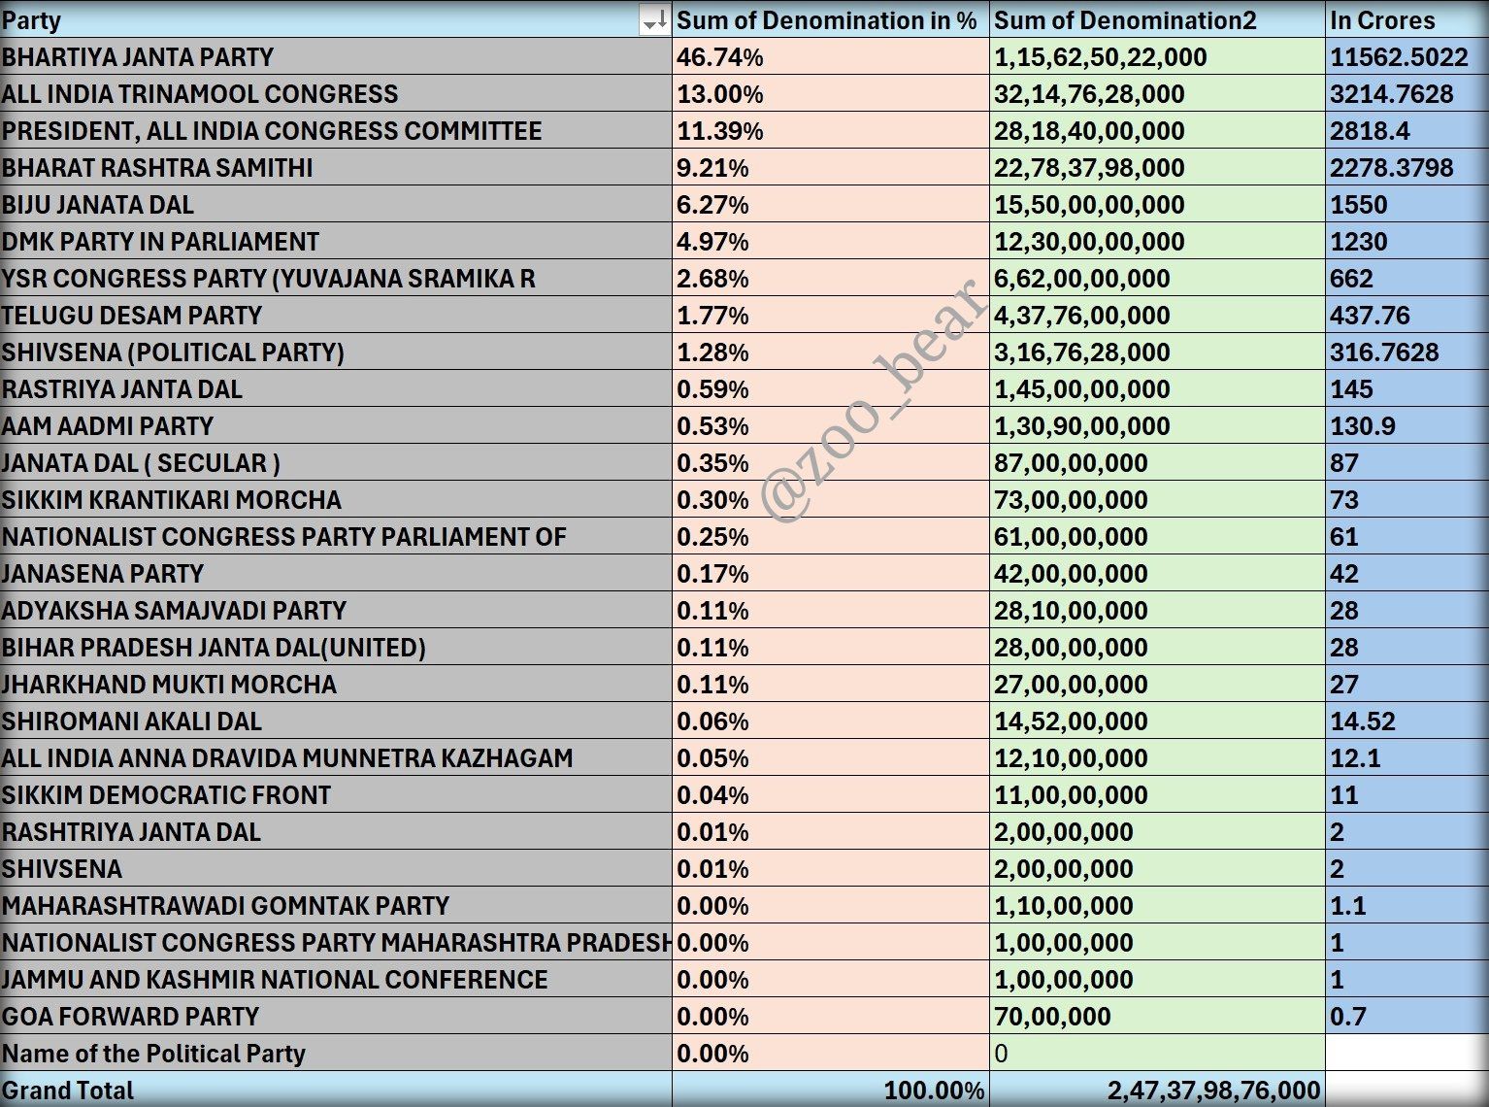Click the 42,00,00,000 amount cell
Screen dimensions: 1489x1107
1158,574
